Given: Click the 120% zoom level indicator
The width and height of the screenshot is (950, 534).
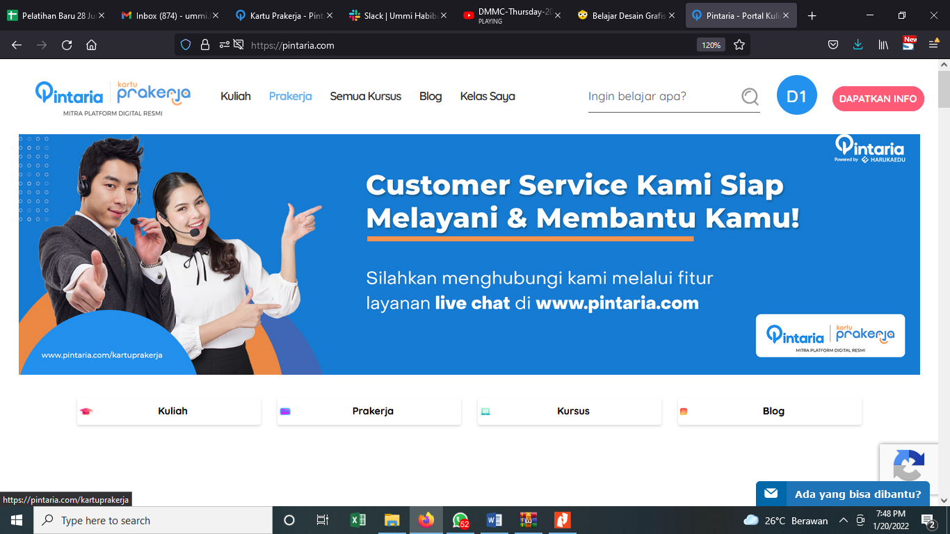Looking at the screenshot, I should (711, 45).
